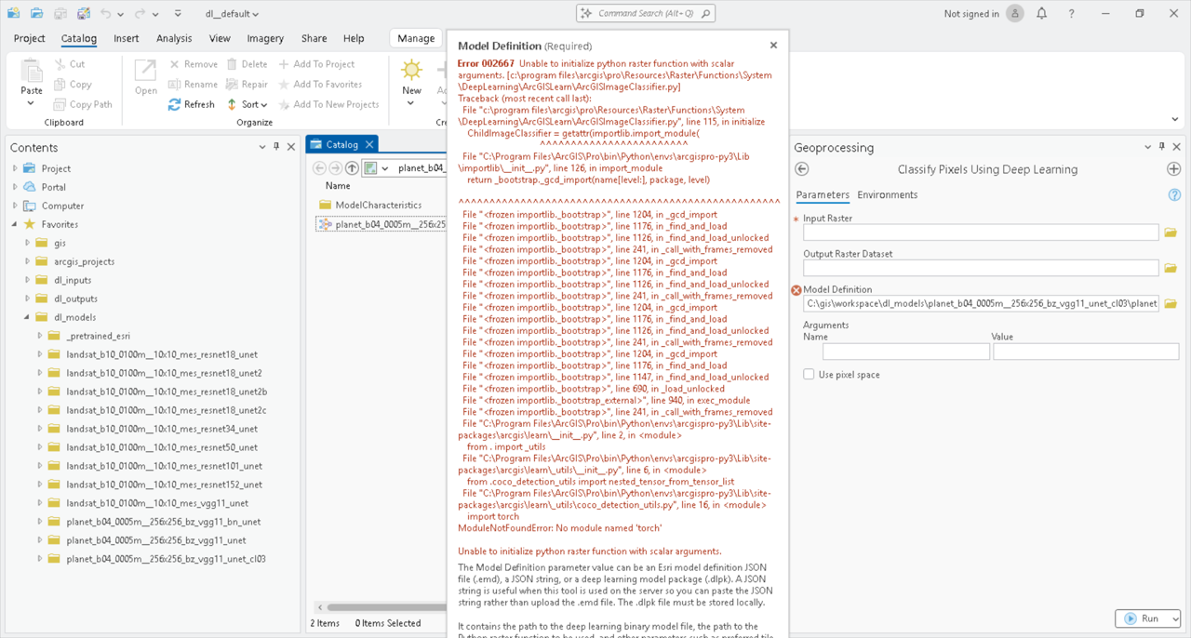Open the Sort dropdown in ribbon

pyautogui.click(x=248, y=105)
